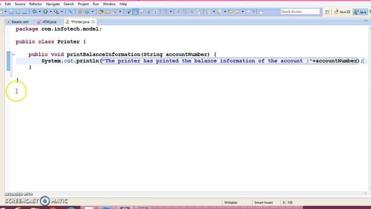Open the External Tools dropdown arrow
371x209 pixels.
tap(62, 12)
